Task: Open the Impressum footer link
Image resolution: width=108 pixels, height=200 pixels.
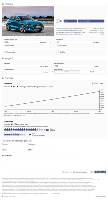Action: tap(104, 196)
